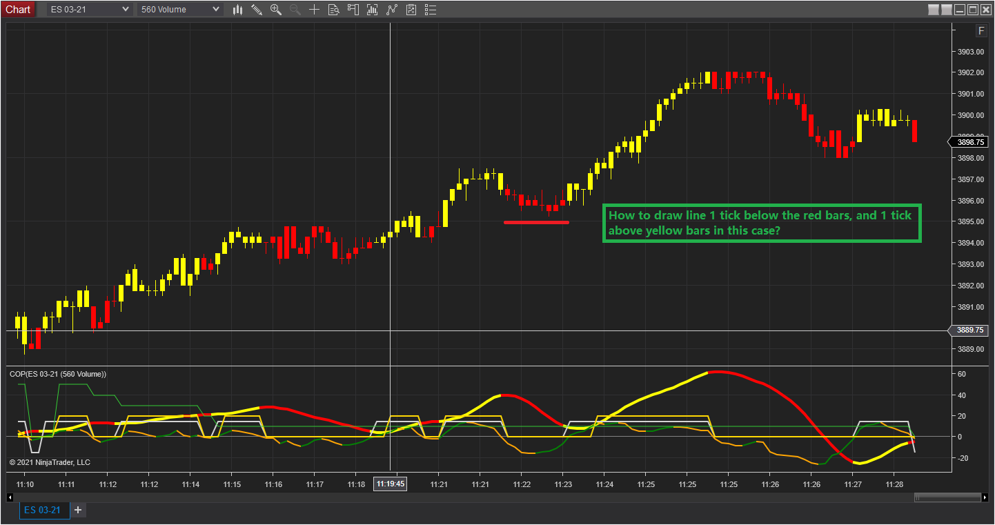Click the 3889.00 price axis label

pos(969,349)
